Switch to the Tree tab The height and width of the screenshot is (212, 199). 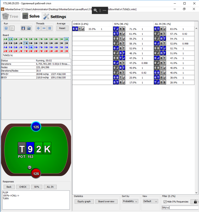point(10,16)
